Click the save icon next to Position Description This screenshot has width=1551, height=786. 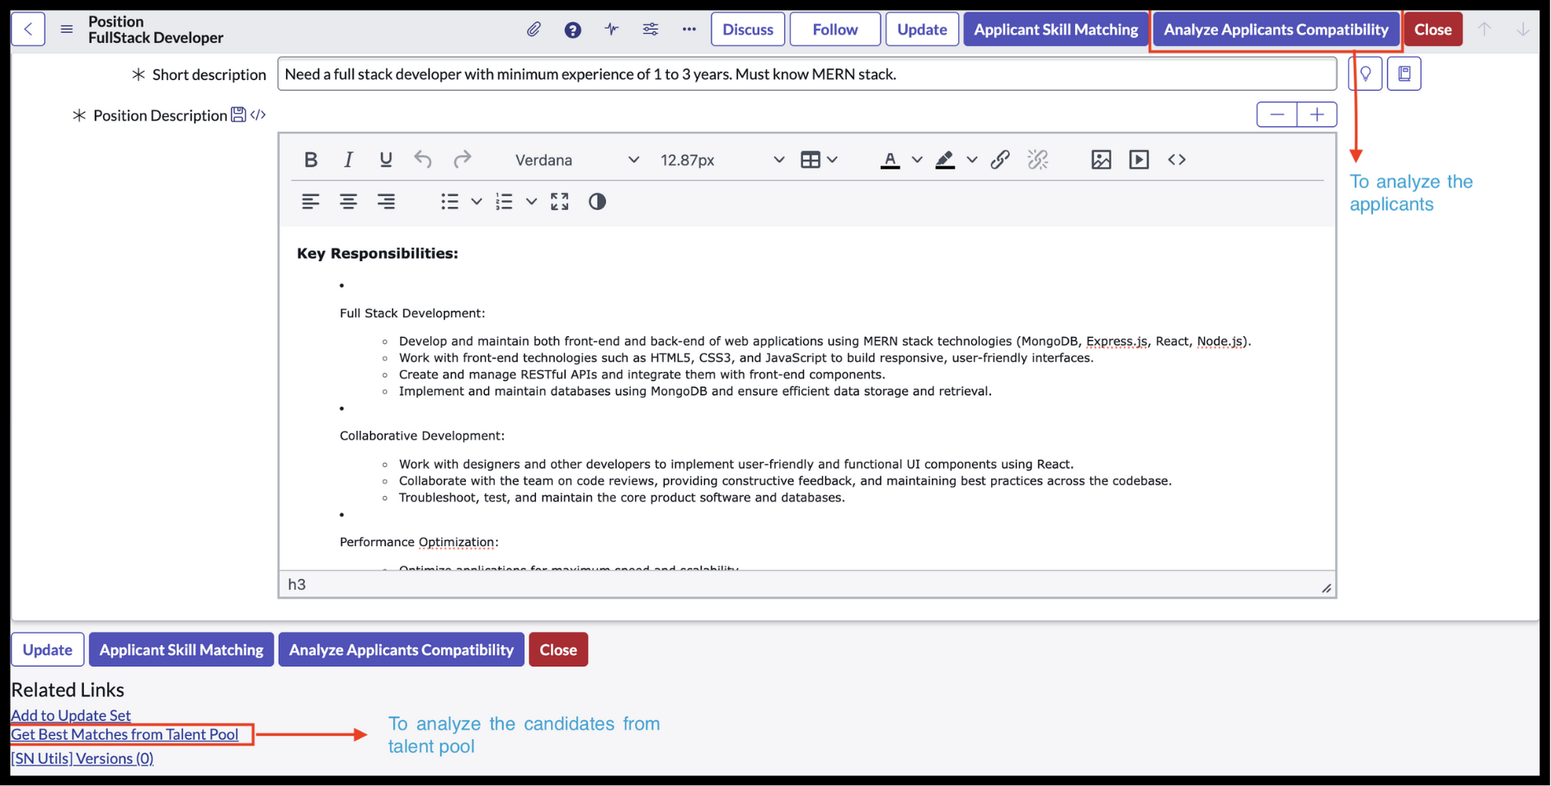point(238,115)
